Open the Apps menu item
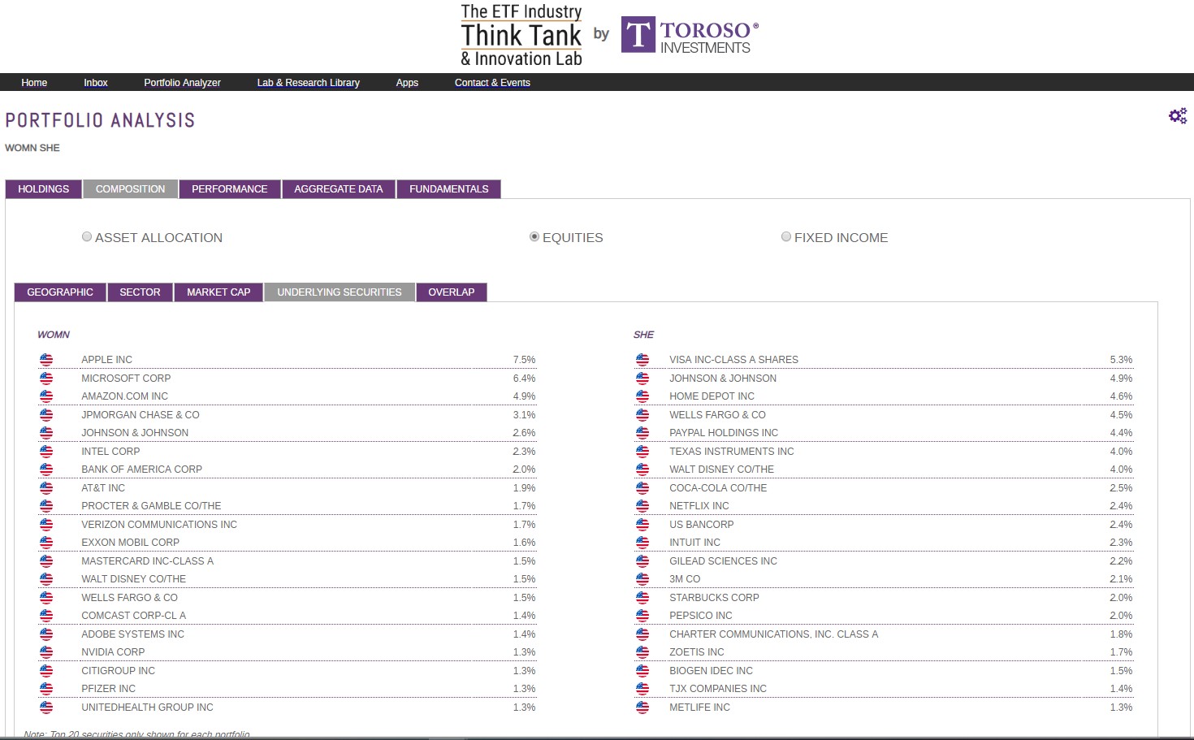Viewport: 1194px width, 740px height. [407, 83]
